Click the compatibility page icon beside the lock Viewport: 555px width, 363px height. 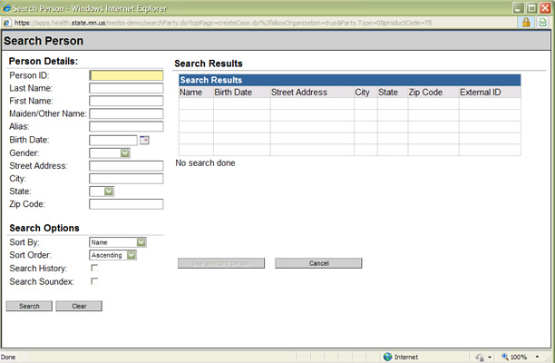click(x=542, y=23)
